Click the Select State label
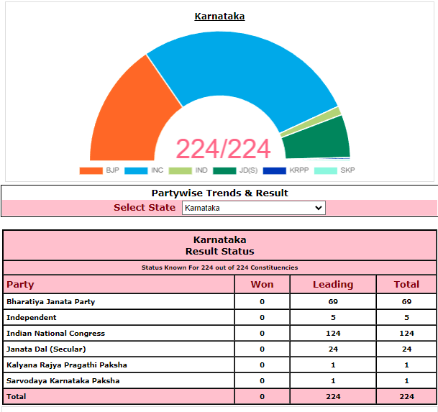This screenshot has width=438, height=412. click(145, 208)
